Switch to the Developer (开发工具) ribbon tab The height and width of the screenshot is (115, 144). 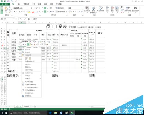pos(59,4)
